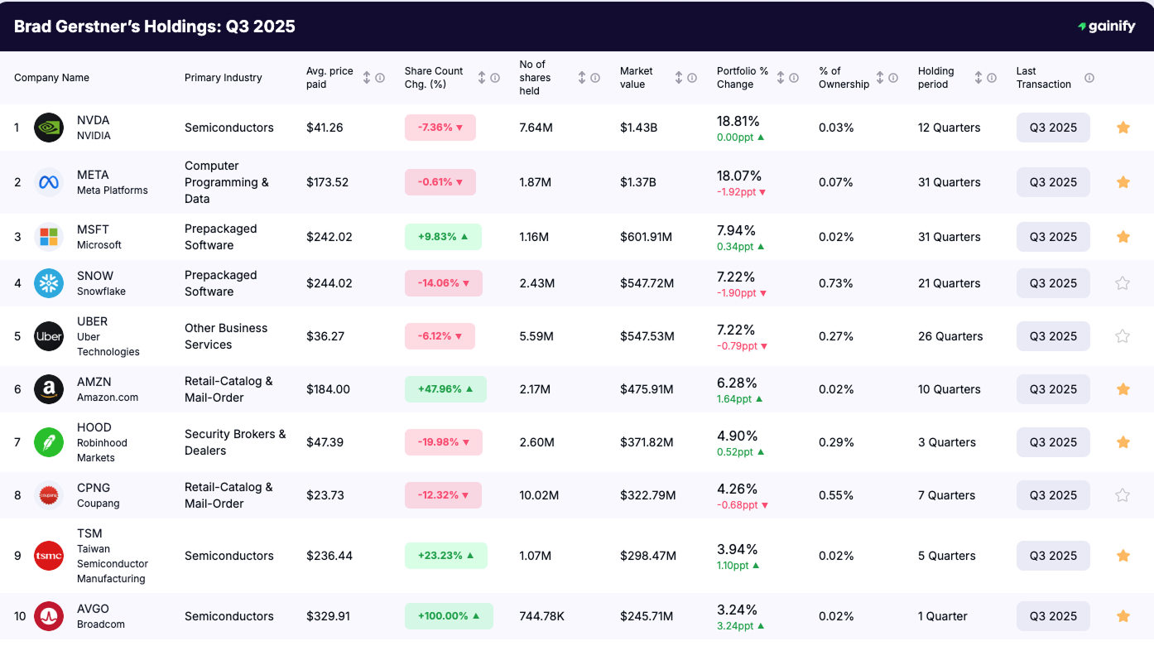Click the Snowflake logo
The image size is (1154, 646).
tap(48, 282)
